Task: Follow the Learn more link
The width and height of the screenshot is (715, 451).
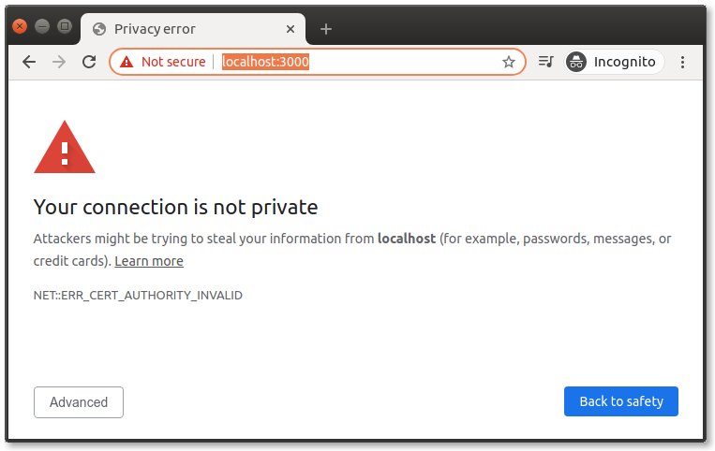Action: tap(149, 261)
